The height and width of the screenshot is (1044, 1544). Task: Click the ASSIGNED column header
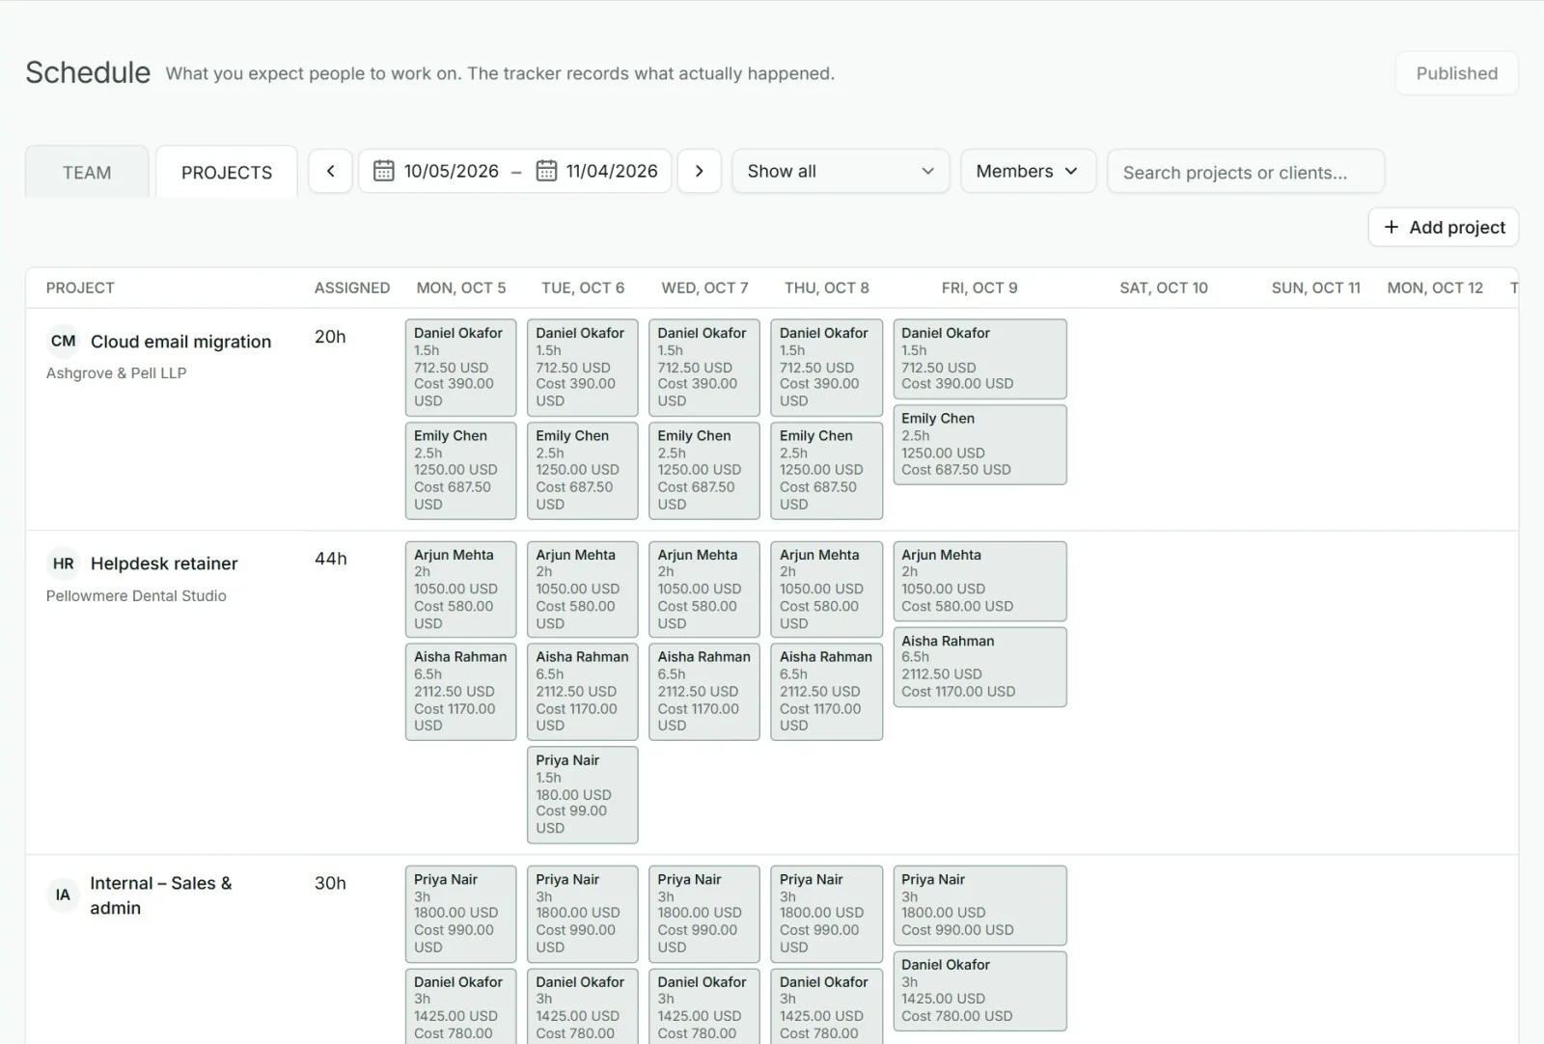click(352, 288)
